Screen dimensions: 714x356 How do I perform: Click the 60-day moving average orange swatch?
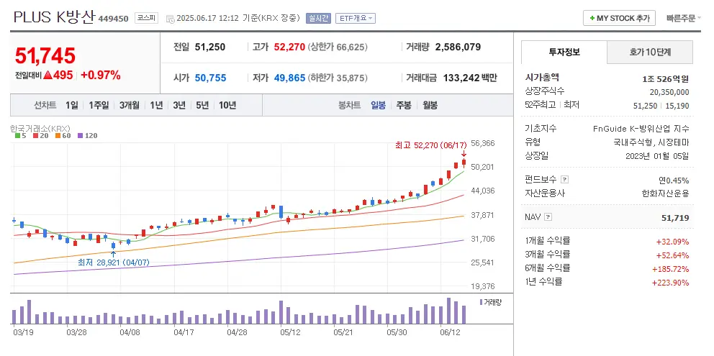click(x=57, y=135)
